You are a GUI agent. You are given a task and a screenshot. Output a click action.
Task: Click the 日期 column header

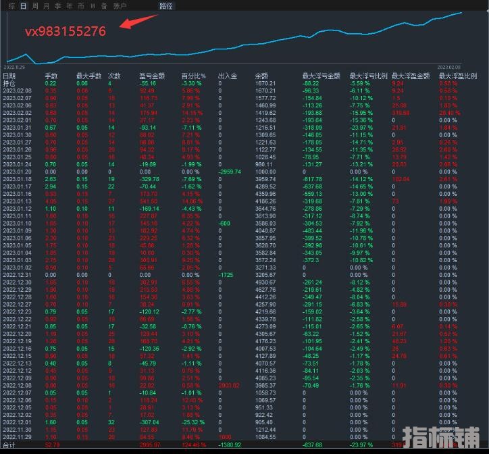pyautogui.click(x=9, y=76)
